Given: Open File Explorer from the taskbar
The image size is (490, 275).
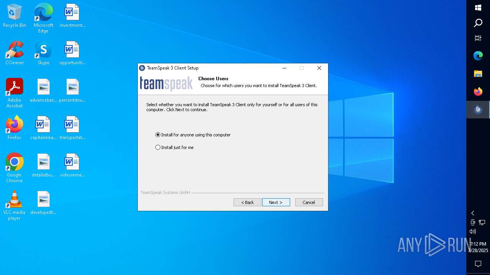Looking at the screenshot, I should (x=478, y=74).
